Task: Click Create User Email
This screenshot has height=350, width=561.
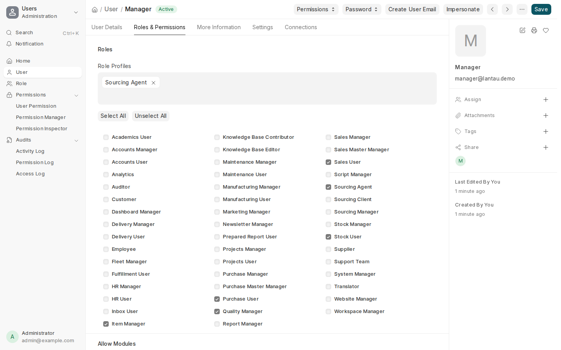Action: [412, 9]
